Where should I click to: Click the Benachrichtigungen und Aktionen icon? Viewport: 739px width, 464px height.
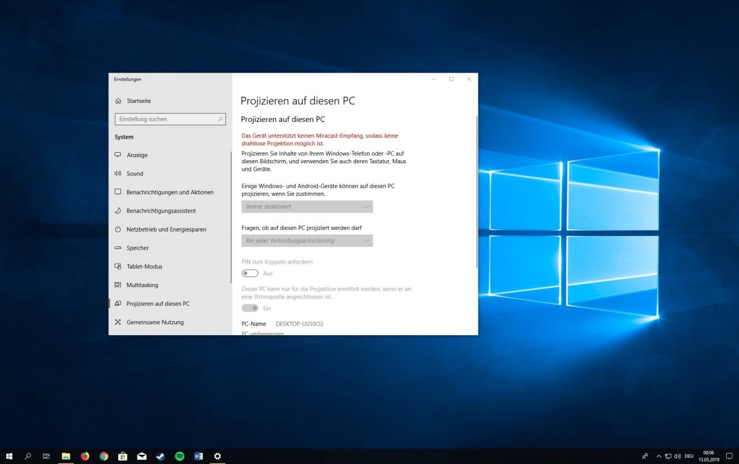pos(118,192)
